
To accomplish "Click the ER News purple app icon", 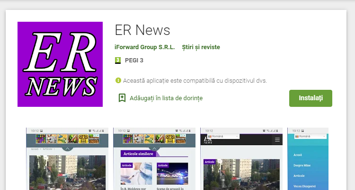I will coord(60,64).
